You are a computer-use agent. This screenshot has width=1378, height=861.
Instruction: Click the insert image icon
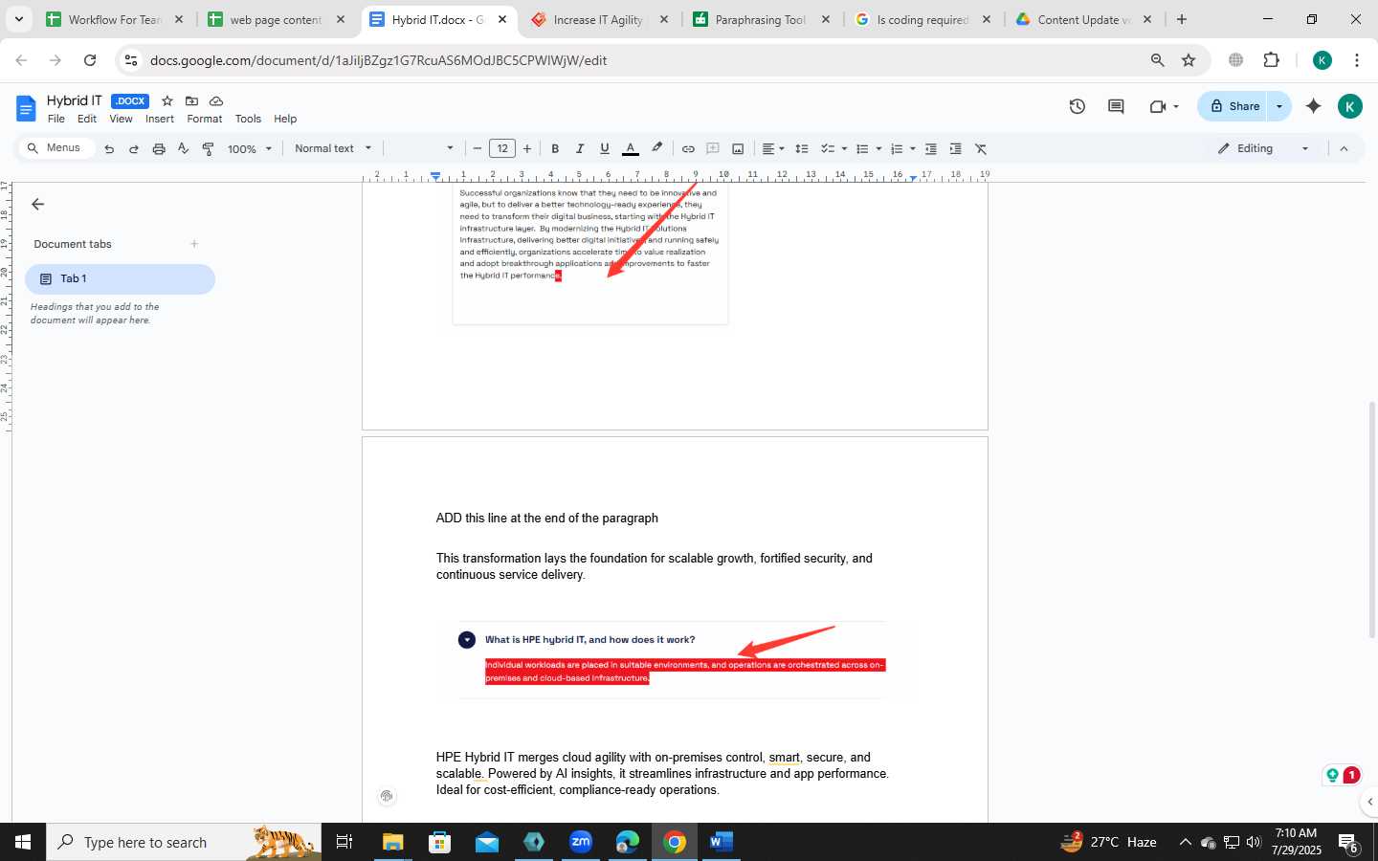point(738,148)
